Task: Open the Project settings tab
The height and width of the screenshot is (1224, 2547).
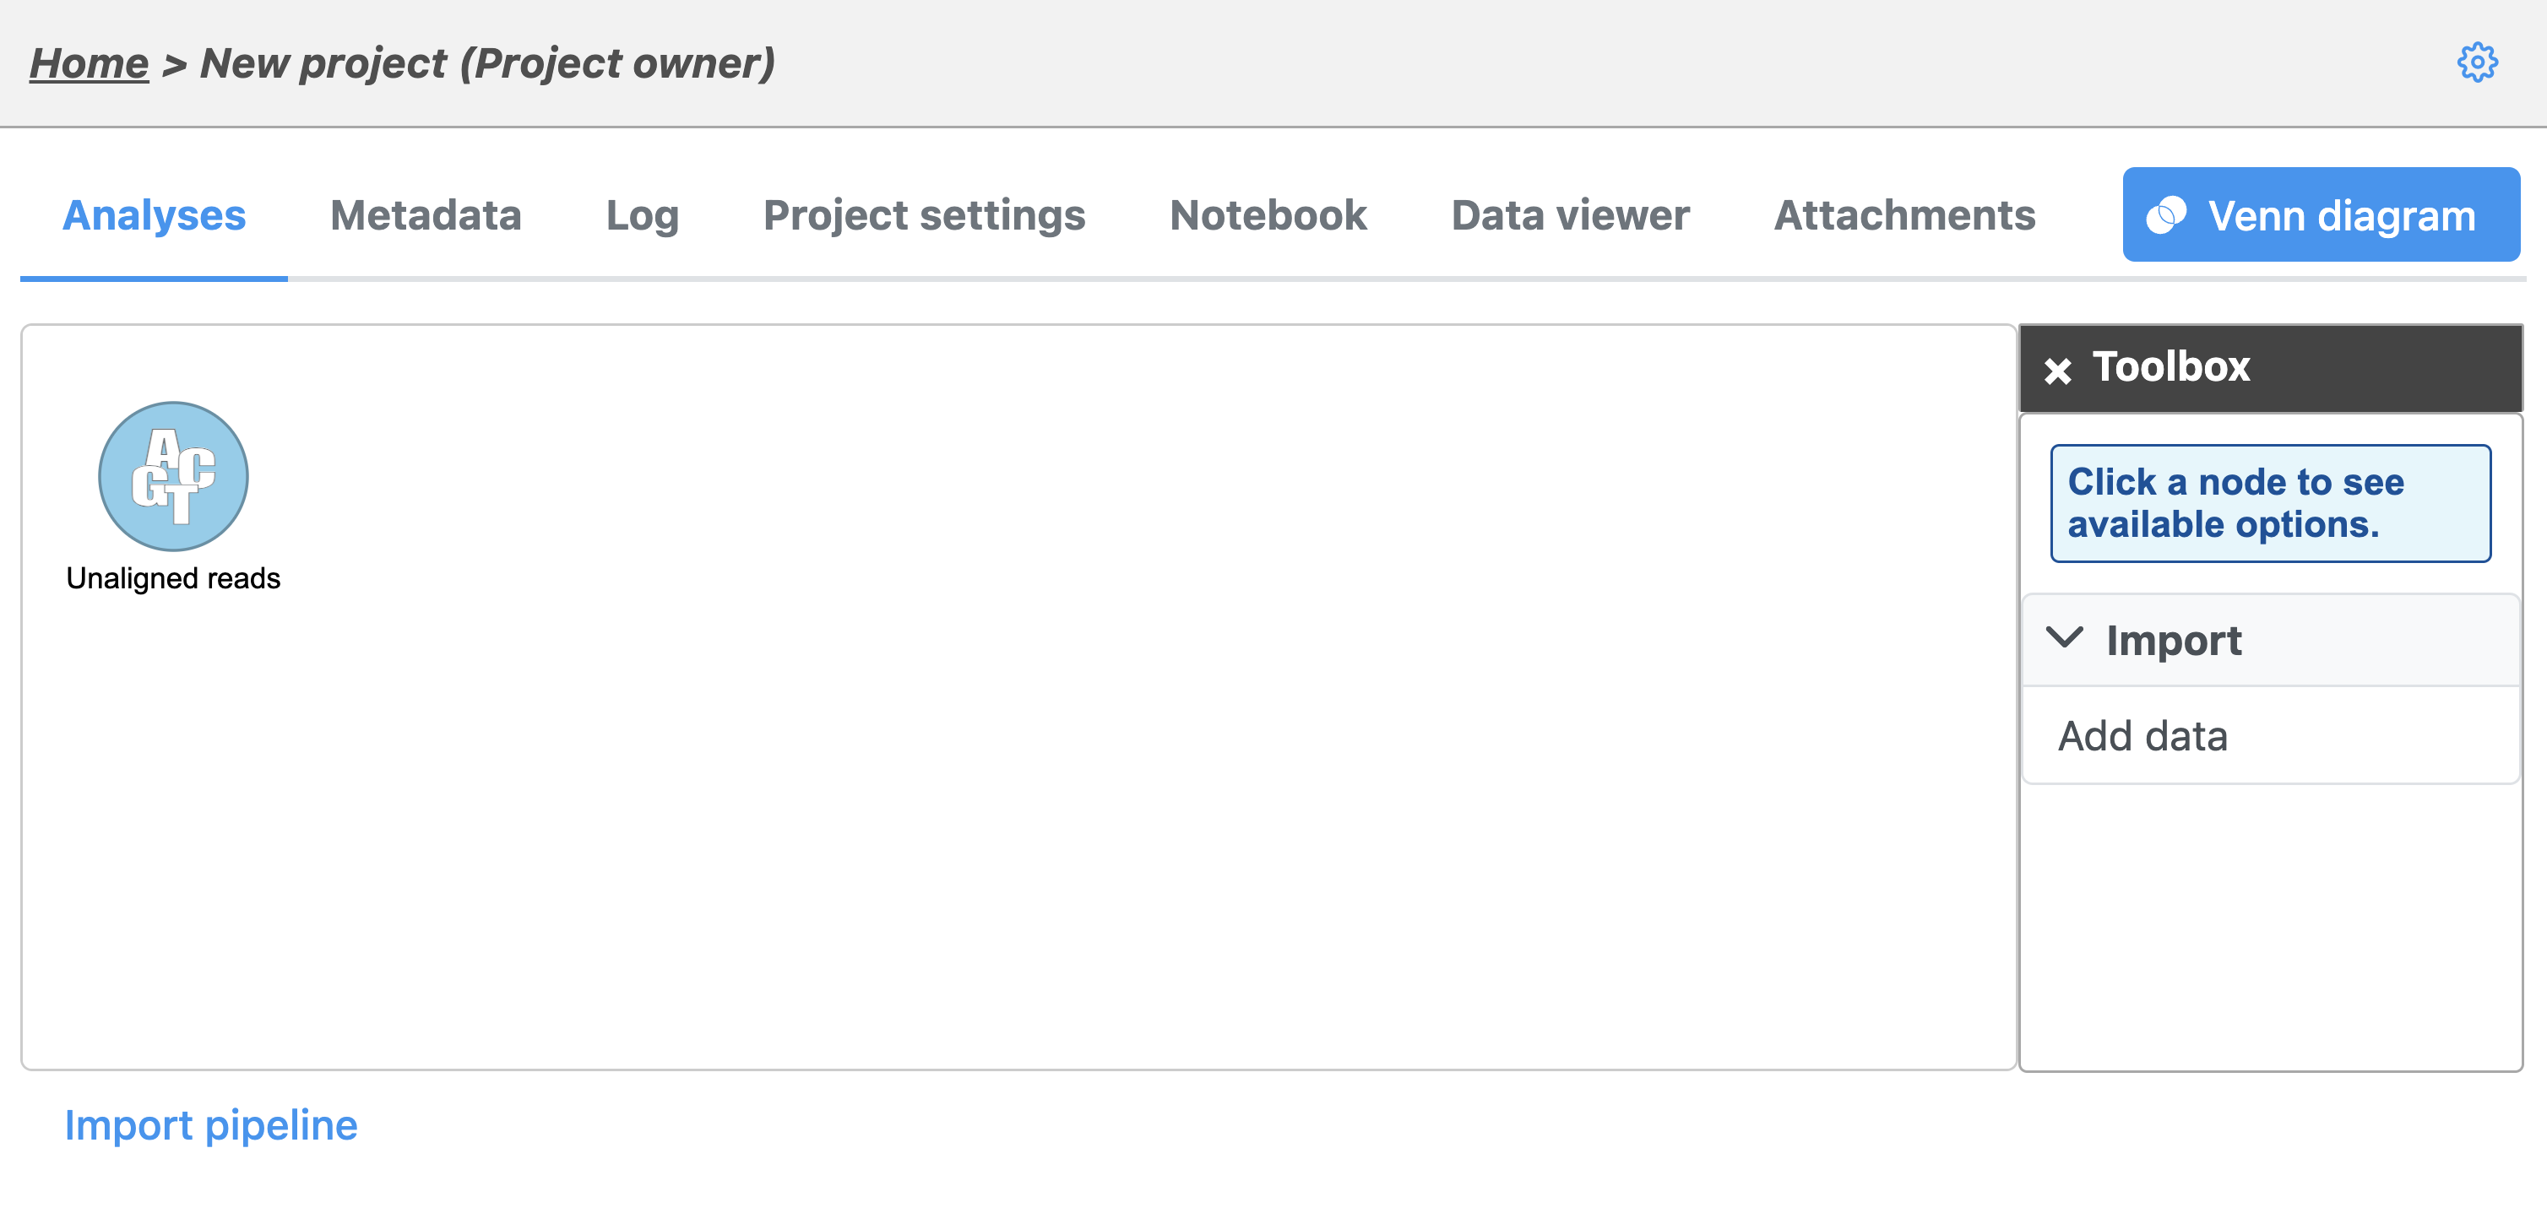Action: tap(924, 214)
